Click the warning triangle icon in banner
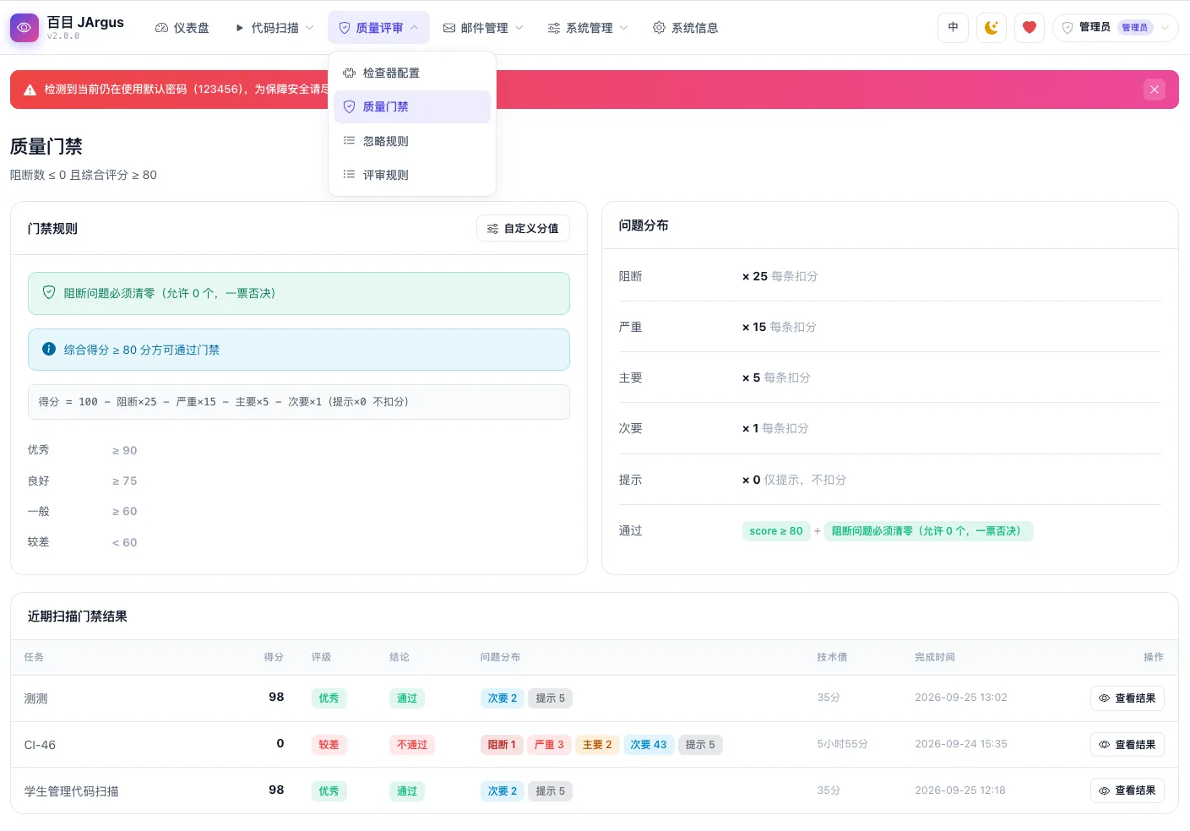 [30, 90]
